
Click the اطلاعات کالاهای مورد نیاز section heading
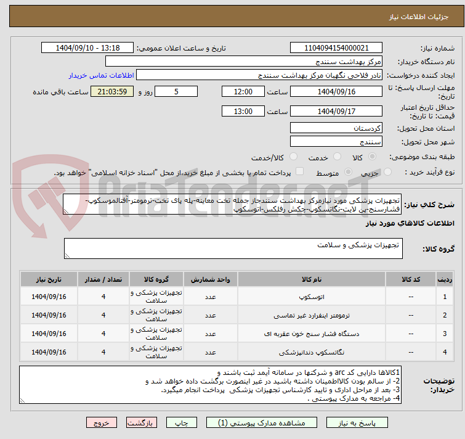click(x=410, y=223)
